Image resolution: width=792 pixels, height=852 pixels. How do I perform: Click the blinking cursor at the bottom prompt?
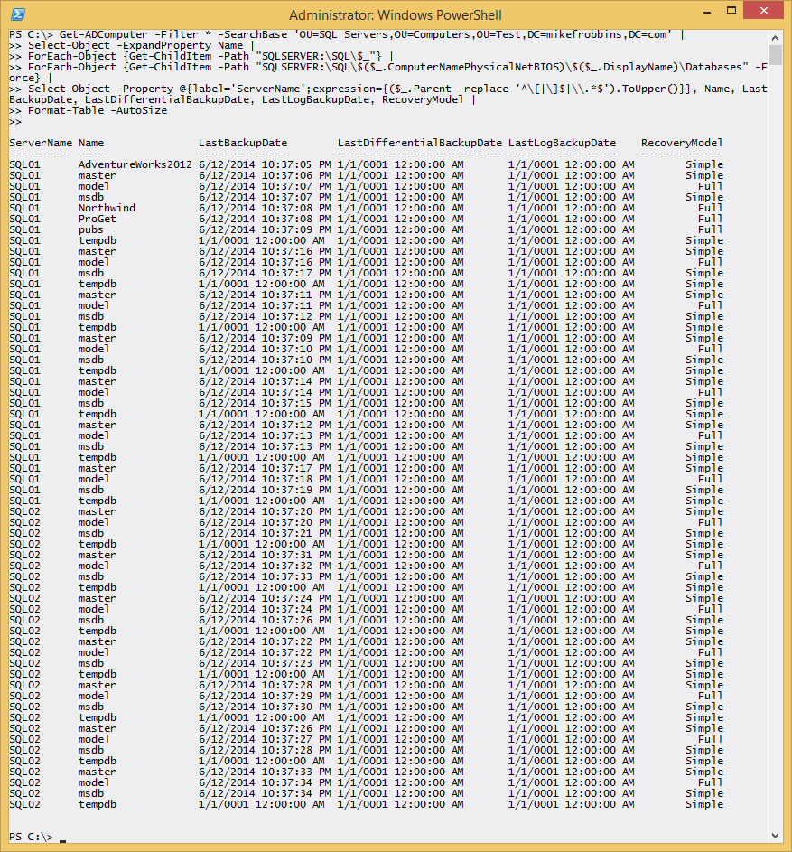tap(62, 838)
